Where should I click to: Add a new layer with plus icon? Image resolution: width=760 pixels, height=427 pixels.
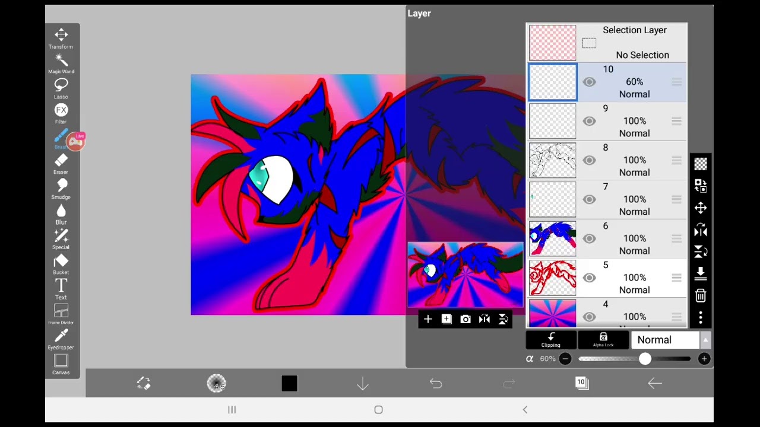(x=428, y=319)
